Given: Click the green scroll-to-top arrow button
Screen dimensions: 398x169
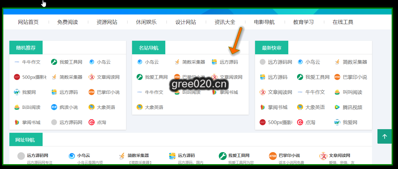Looking at the screenshot, I should click(x=384, y=136).
